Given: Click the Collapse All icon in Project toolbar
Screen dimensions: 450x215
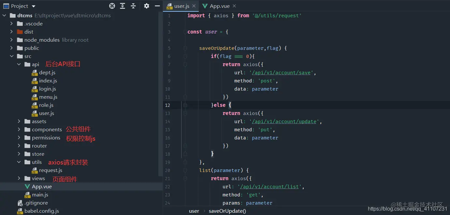Looking at the screenshot, I should (x=133, y=6).
